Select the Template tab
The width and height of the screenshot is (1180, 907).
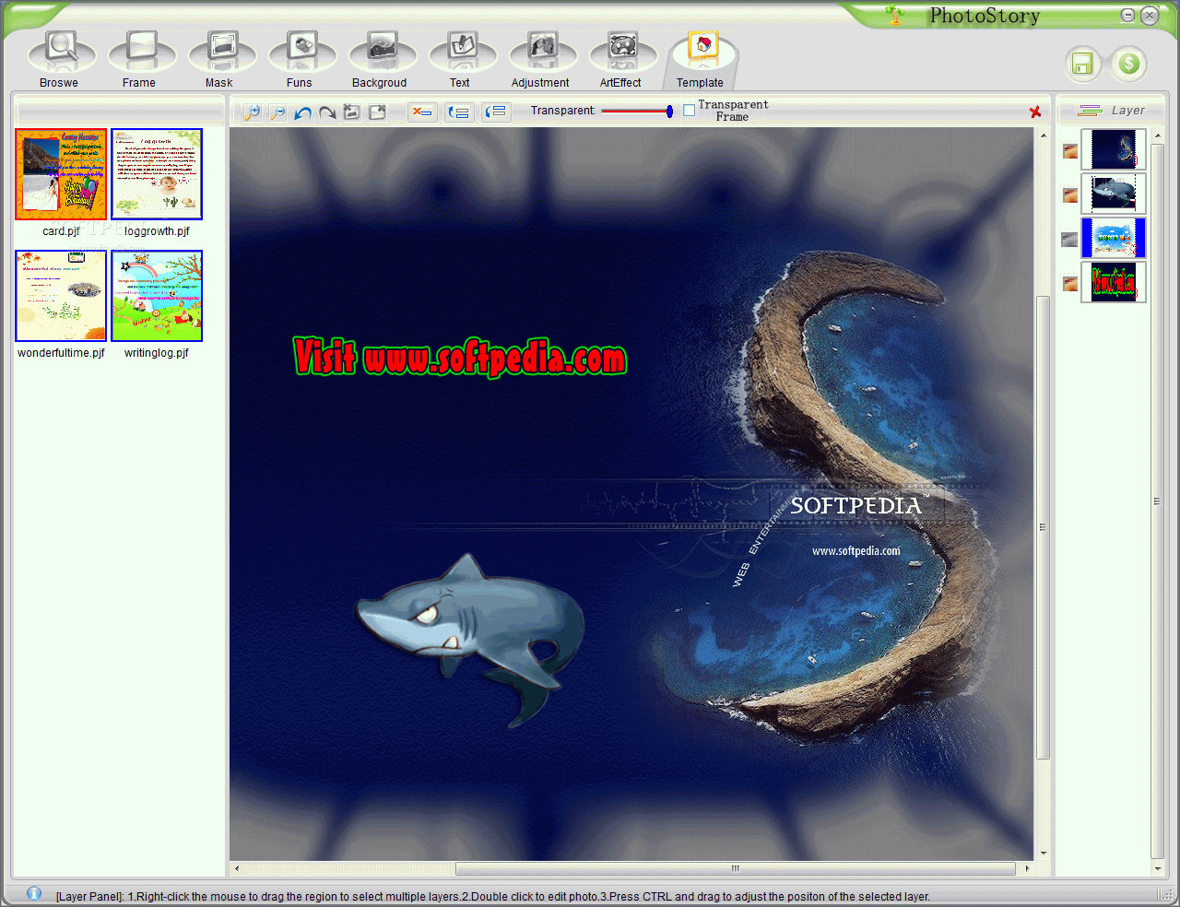701,59
